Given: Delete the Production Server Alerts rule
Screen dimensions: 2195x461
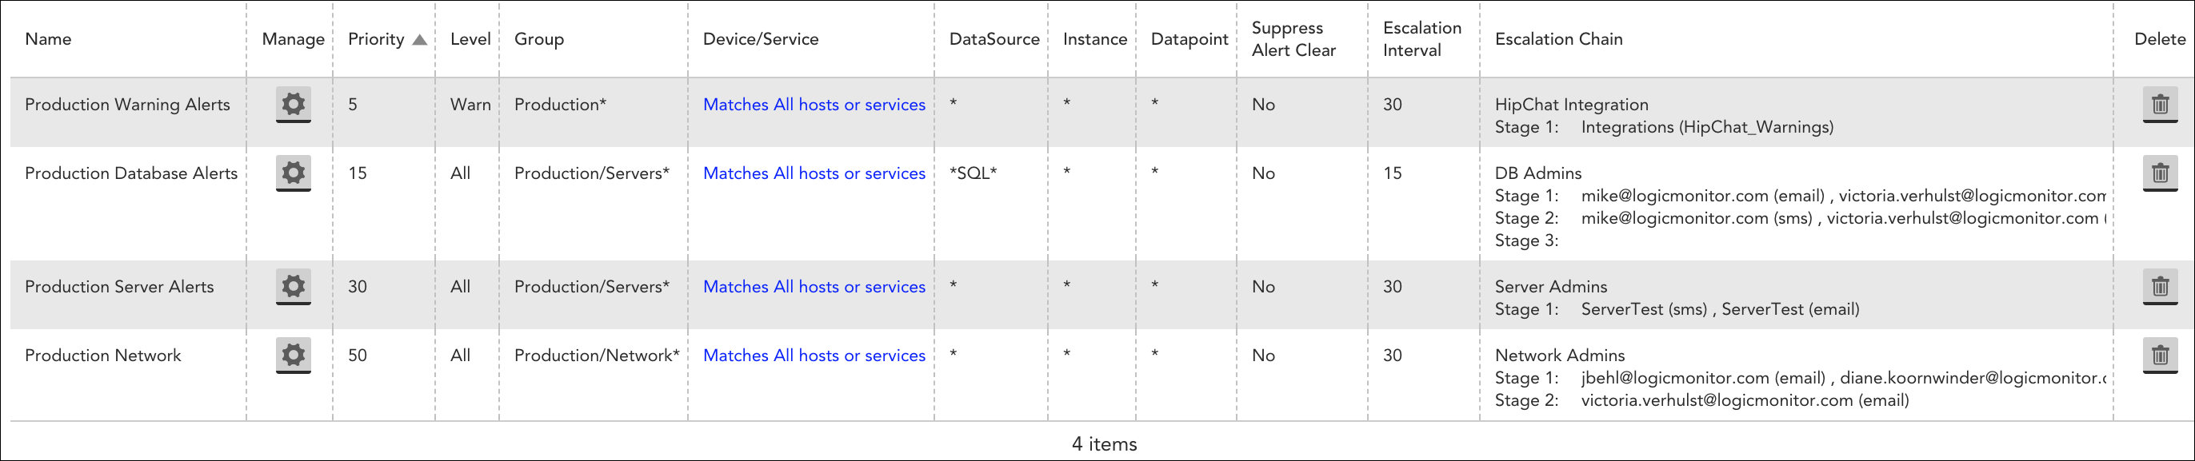Looking at the screenshot, I should pos(2159,287).
